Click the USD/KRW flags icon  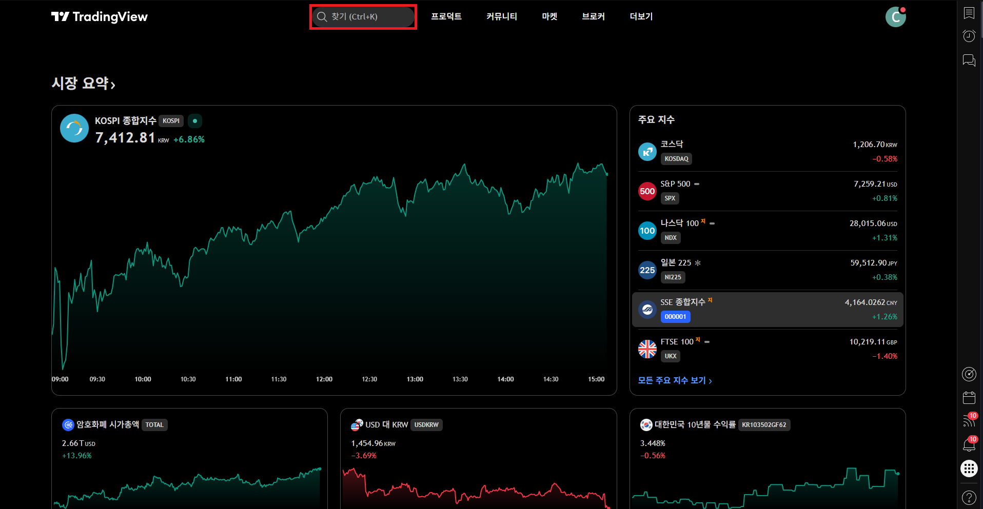point(357,425)
